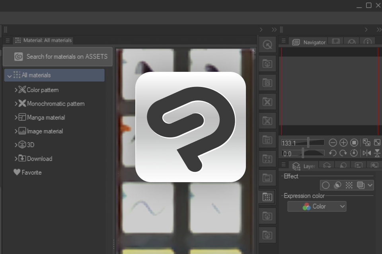Open the Quick Access palette icon

267,45
